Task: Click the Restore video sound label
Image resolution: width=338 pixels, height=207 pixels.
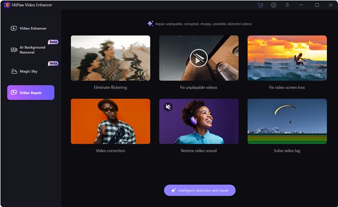Action: point(199,151)
